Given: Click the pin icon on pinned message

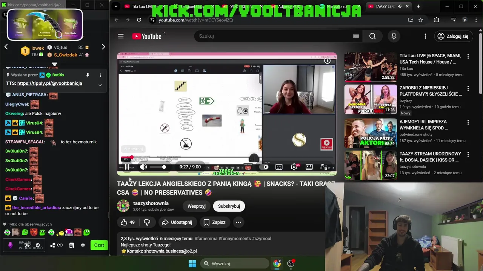Looking at the screenshot, I should click(x=88, y=75).
